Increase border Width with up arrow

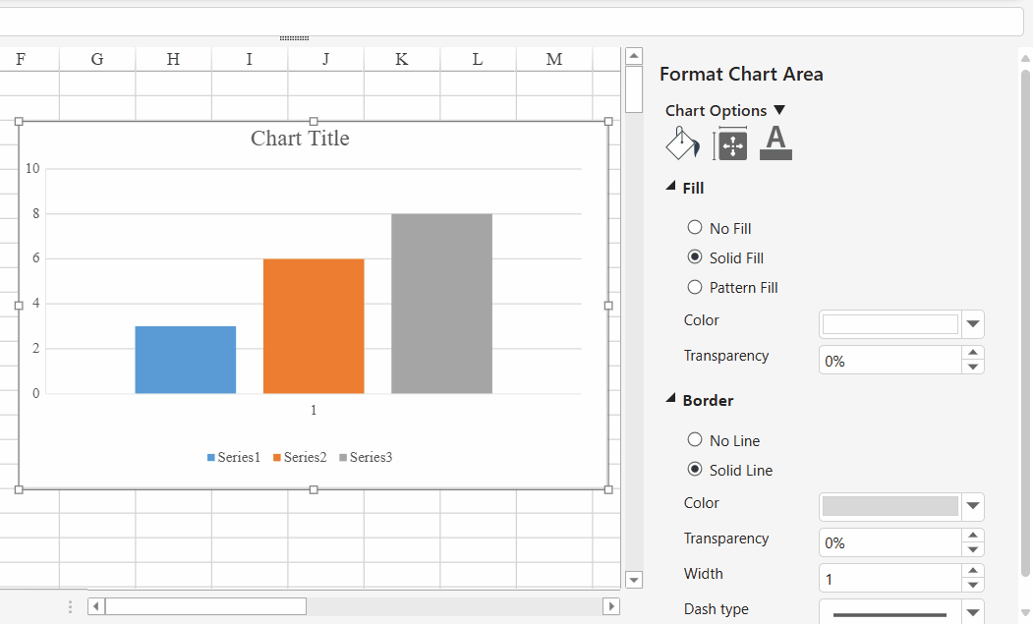click(973, 571)
